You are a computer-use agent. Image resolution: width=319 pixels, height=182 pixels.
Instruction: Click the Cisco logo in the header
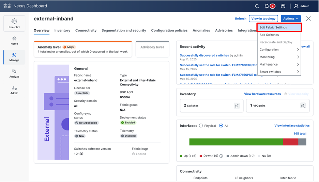[x=7, y=6]
